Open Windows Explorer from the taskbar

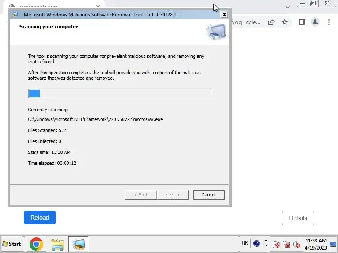click(57, 245)
